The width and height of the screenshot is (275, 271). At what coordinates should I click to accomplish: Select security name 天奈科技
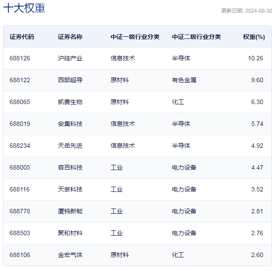70,189
